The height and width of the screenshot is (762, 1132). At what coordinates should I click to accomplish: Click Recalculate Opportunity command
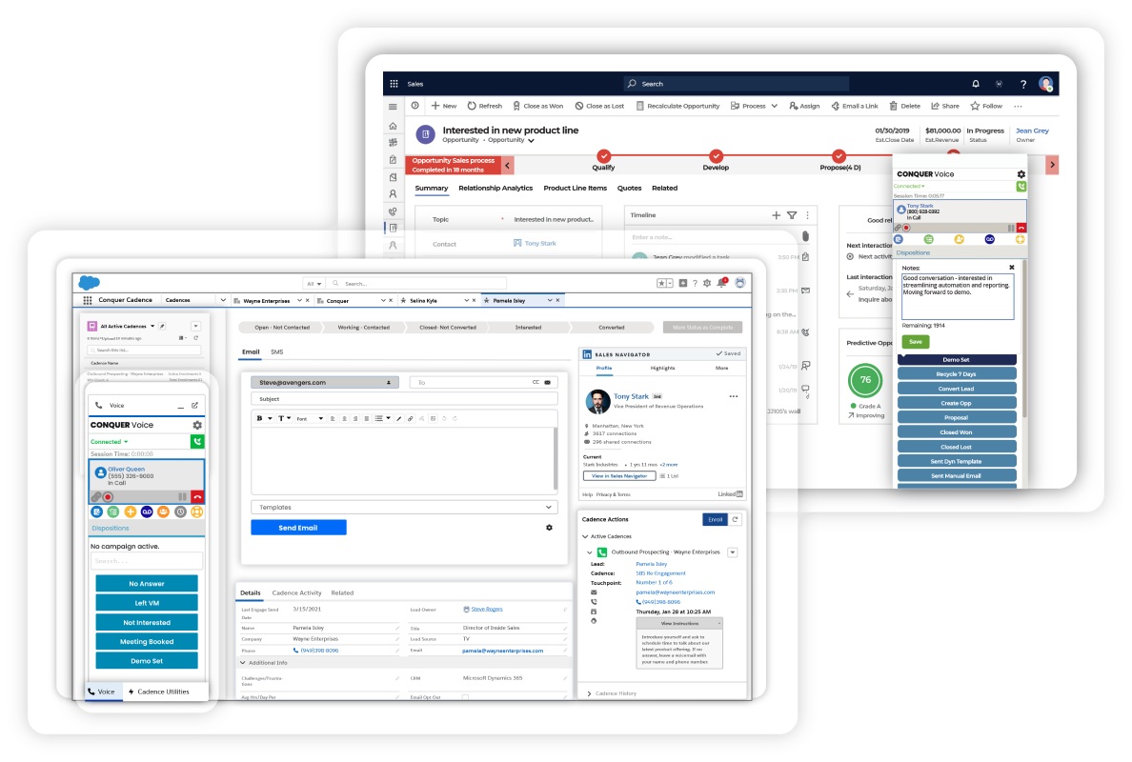point(677,106)
